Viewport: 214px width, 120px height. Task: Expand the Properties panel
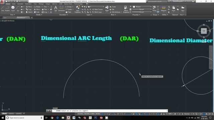tap(136, 15)
